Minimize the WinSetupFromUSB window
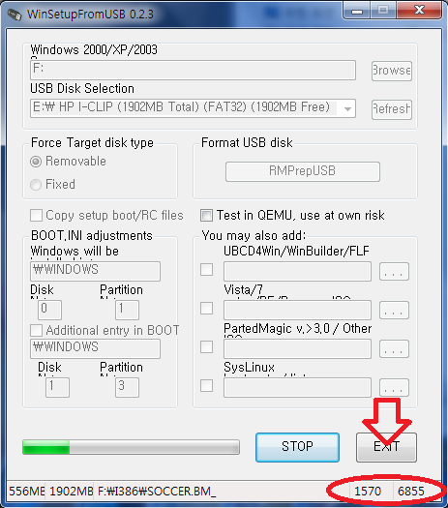 [357, 11]
